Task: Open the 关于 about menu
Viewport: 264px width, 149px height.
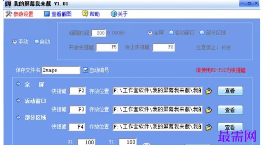Action: coord(123,14)
